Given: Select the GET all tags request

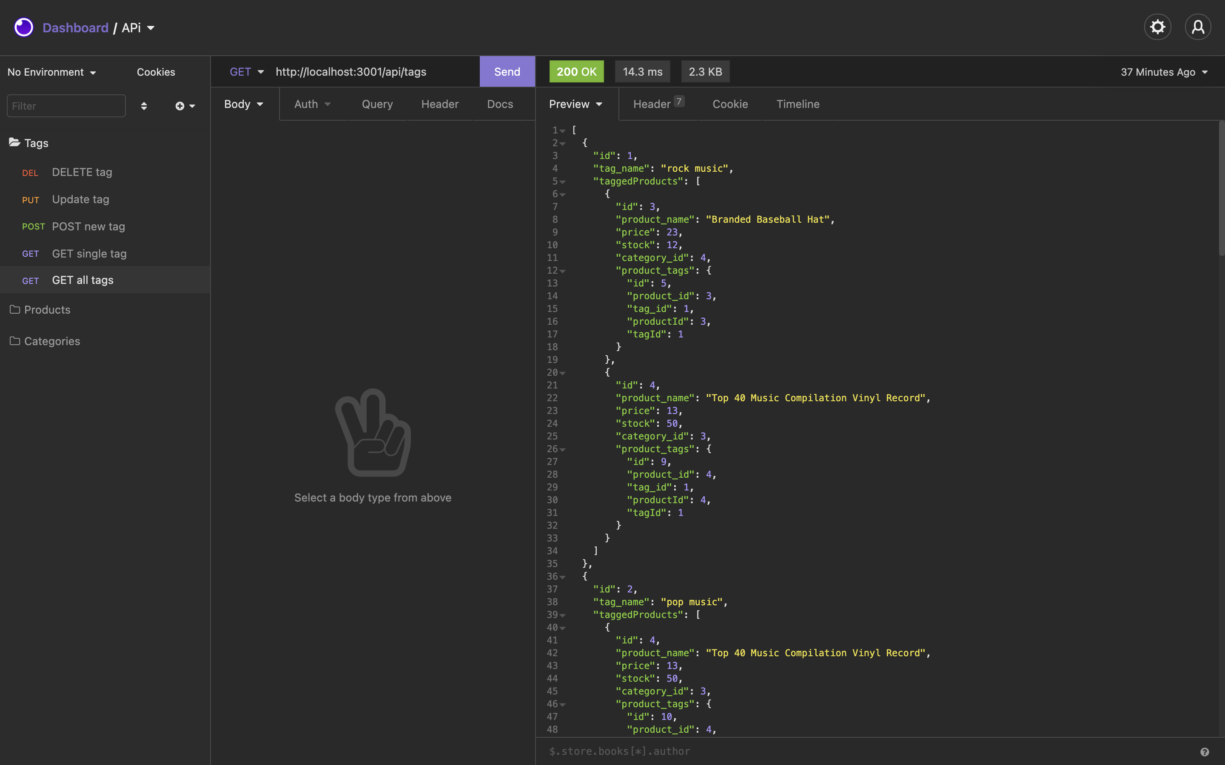Looking at the screenshot, I should click(105, 280).
